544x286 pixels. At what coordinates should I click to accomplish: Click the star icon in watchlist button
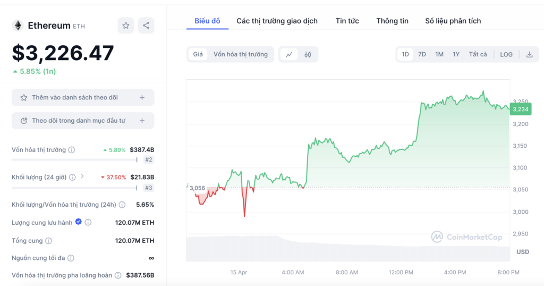point(23,97)
